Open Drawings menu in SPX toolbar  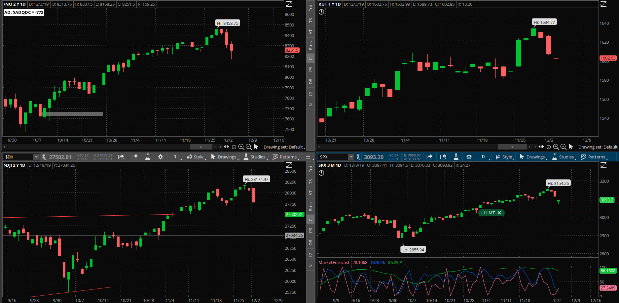coord(533,157)
